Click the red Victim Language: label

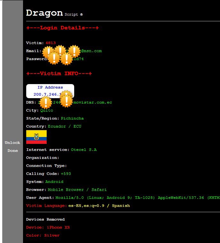coord(46,206)
